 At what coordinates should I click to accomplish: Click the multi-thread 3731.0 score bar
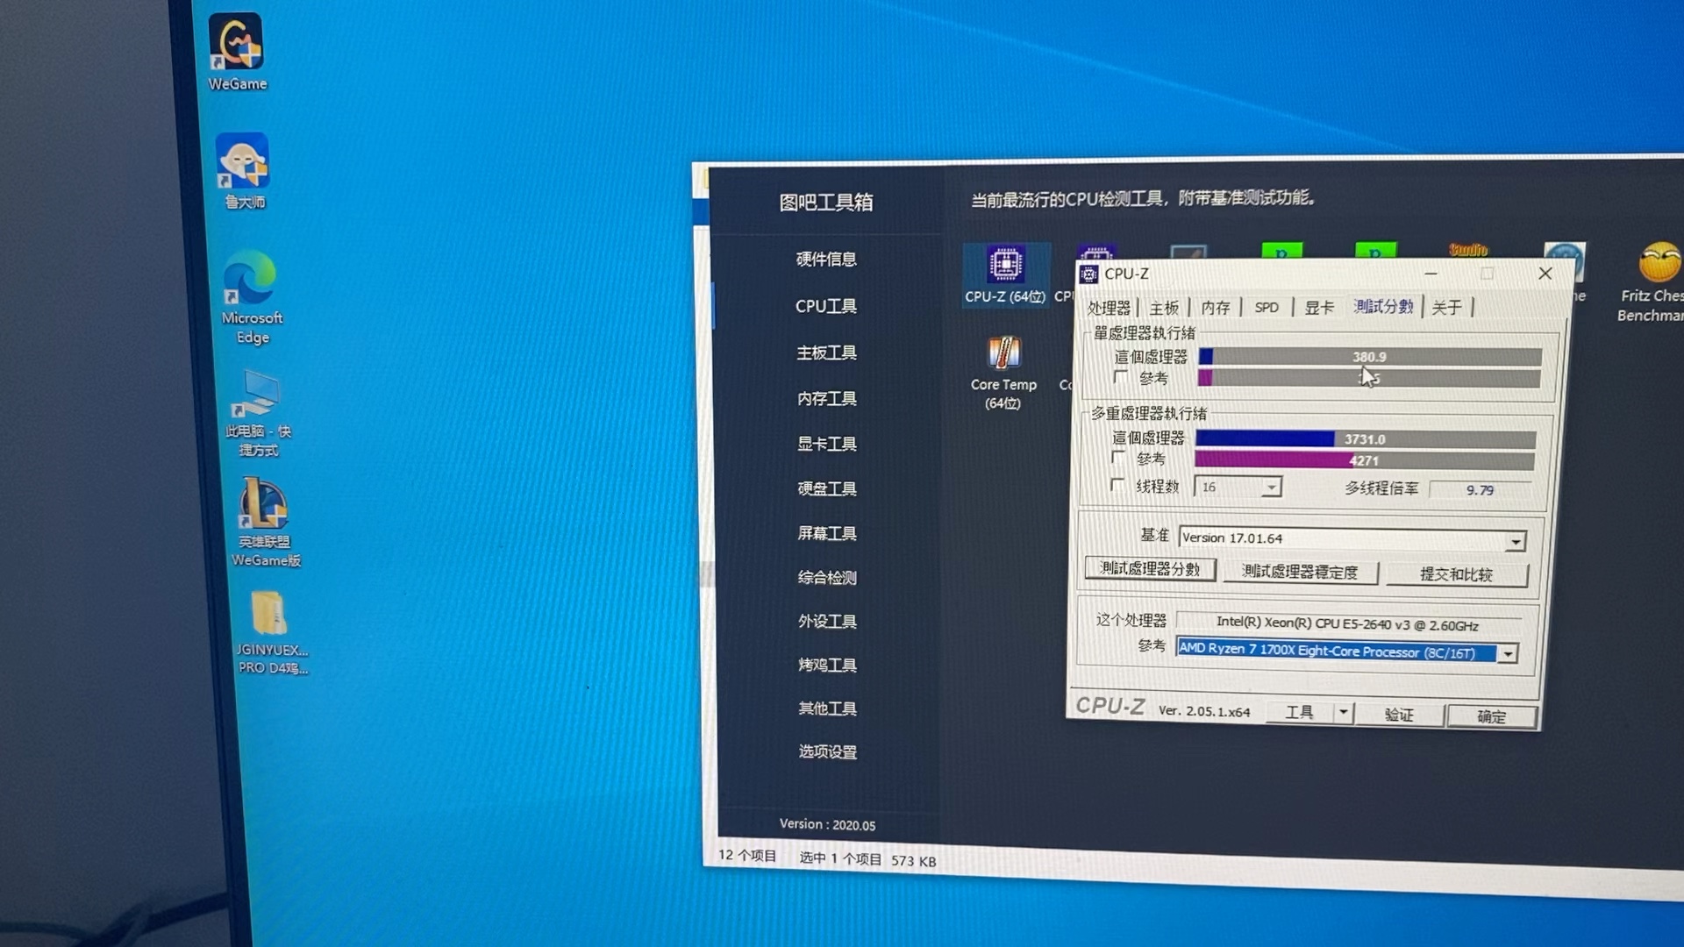tap(1365, 439)
